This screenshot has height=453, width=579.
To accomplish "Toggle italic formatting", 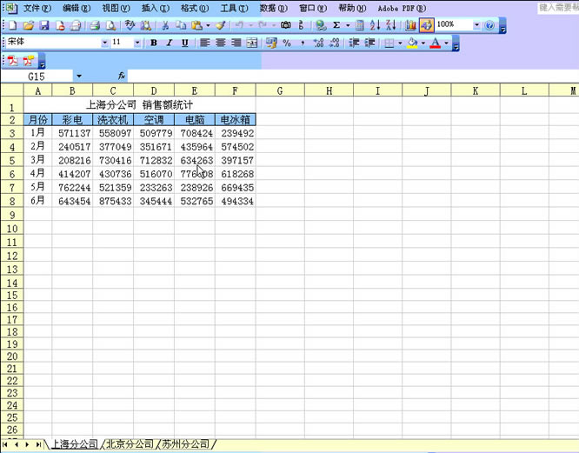I will click(170, 43).
